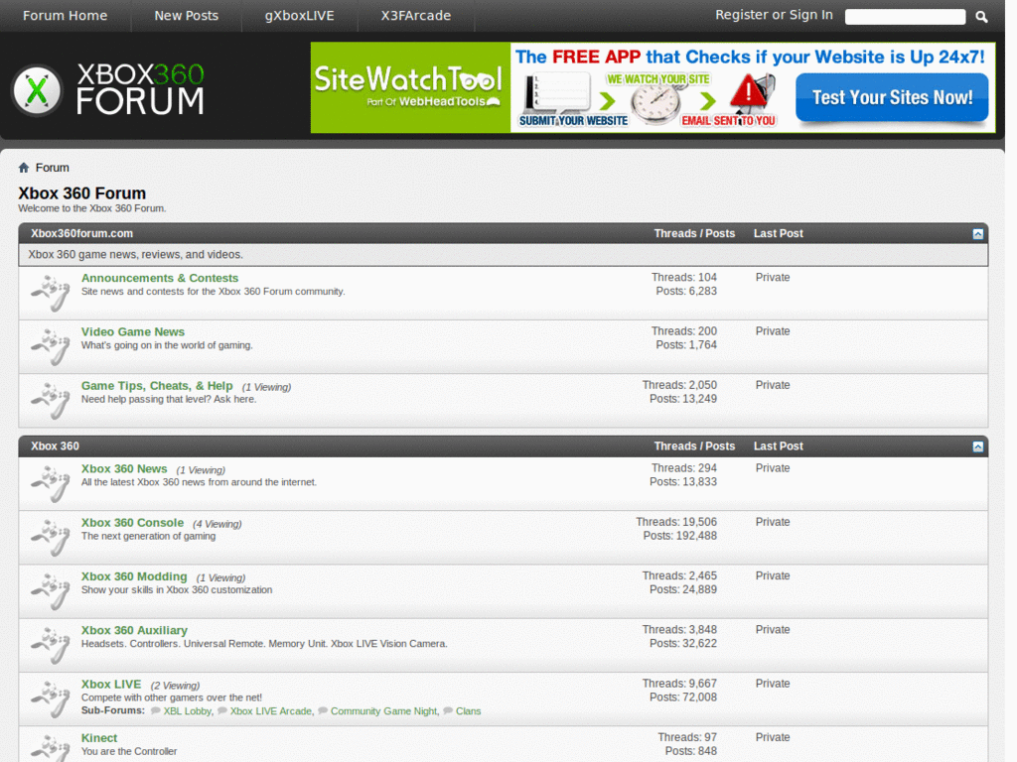Click controller icon for Announcements & Contests
Viewport: 1017px width, 762px height.
51,293
